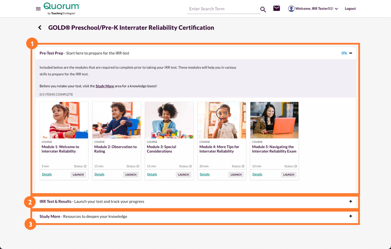This screenshot has width=391, height=249.
Task: Toggle the Status indicator on Module 4
Action: pos(243,166)
